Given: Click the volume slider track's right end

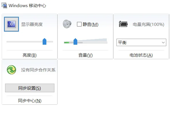Looking at the screenshot, I should [x=106, y=43].
